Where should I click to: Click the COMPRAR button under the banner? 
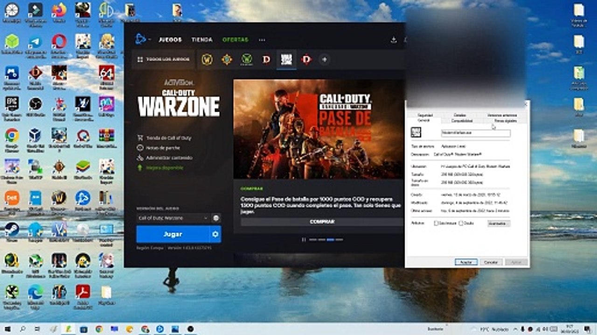322,222
